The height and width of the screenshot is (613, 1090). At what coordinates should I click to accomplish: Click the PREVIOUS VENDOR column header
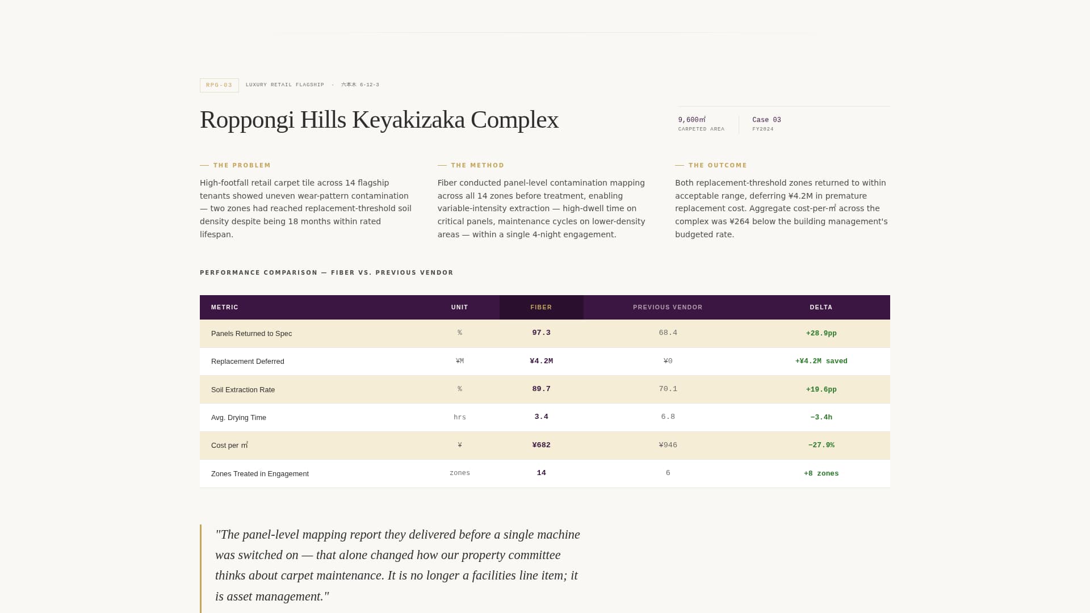668,308
